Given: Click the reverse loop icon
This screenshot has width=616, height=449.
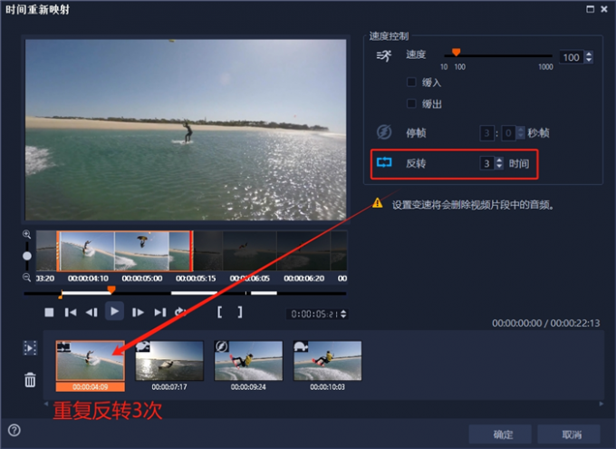Looking at the screenshot, I should 384,162.
